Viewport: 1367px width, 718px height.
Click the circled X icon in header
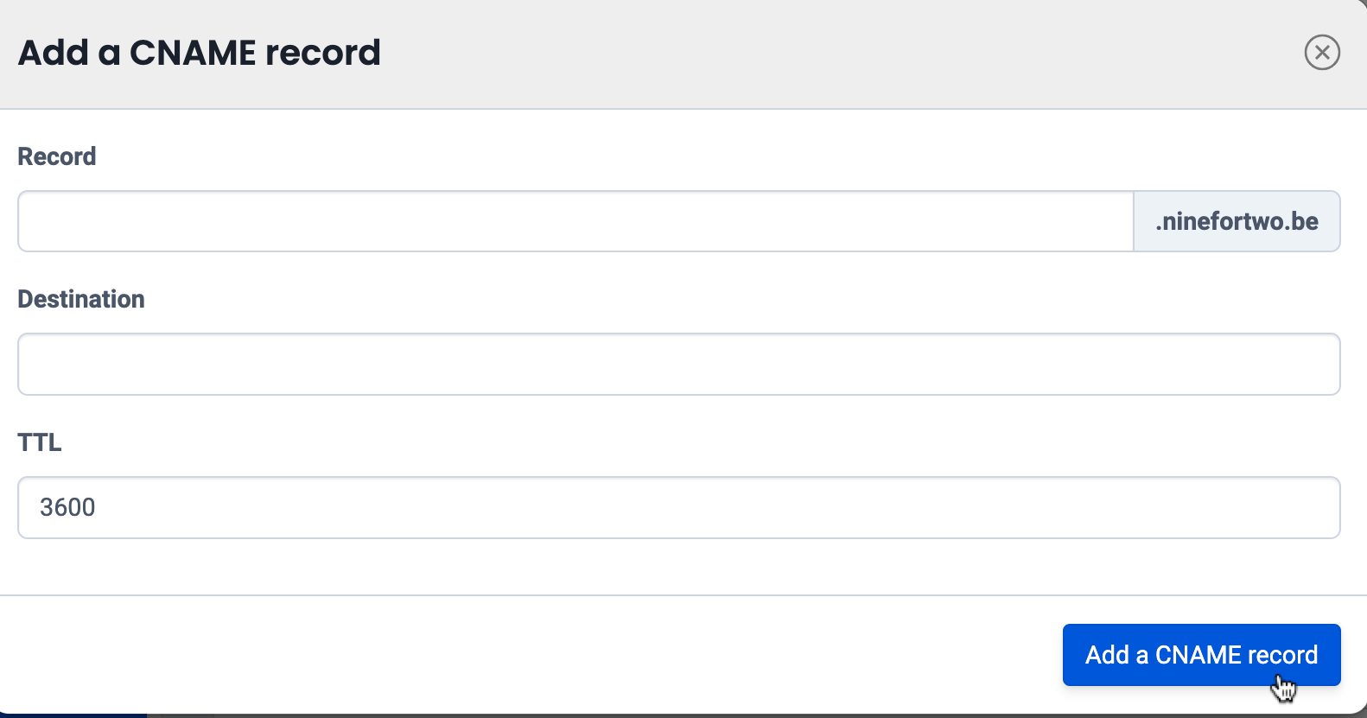(x=1321, y=53)
